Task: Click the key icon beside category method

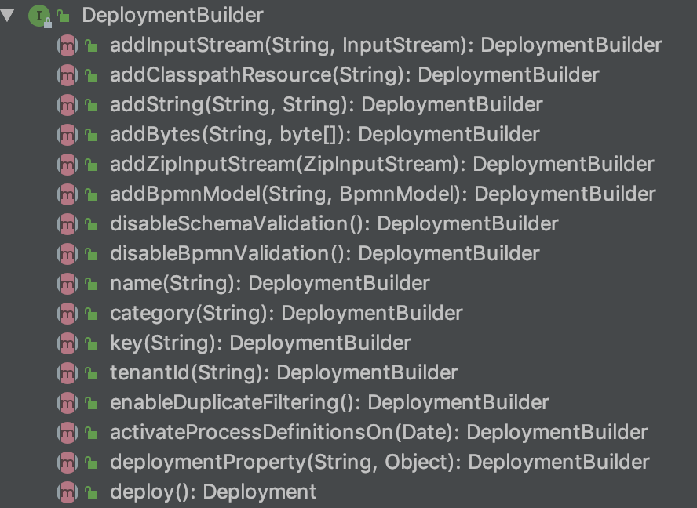Action: [x=93, y=313]
